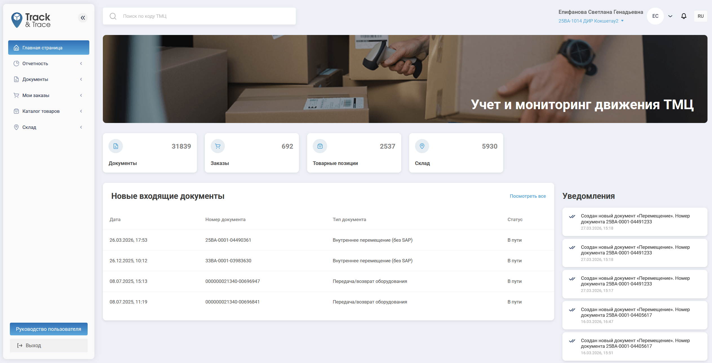The width and height of the screenshot is (712, 363).
Task: Click the Documents card file icon
Action: click(116, 146)
